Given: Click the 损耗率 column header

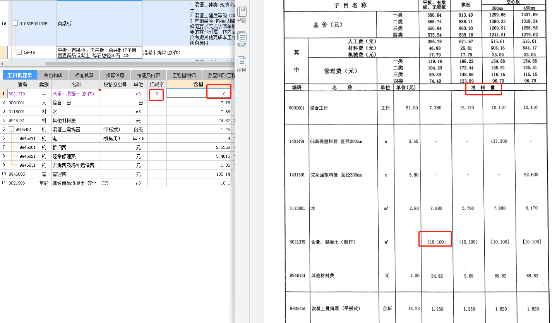Looking at the screenshot, I should tap(157, 84).
